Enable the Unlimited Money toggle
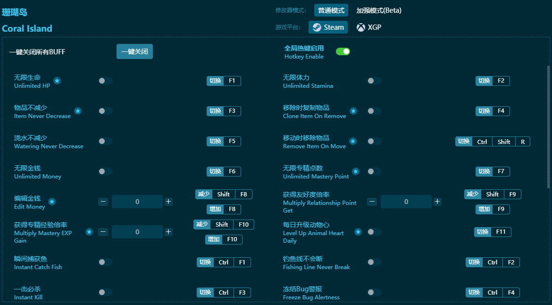This screenshot has height=305, width=552. click(x=105, y=171)
